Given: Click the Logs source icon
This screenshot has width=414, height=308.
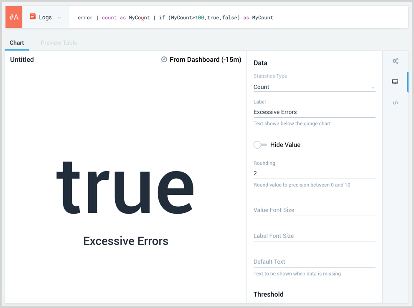Looking at the screenshot, I should click(x=33, y=17).
